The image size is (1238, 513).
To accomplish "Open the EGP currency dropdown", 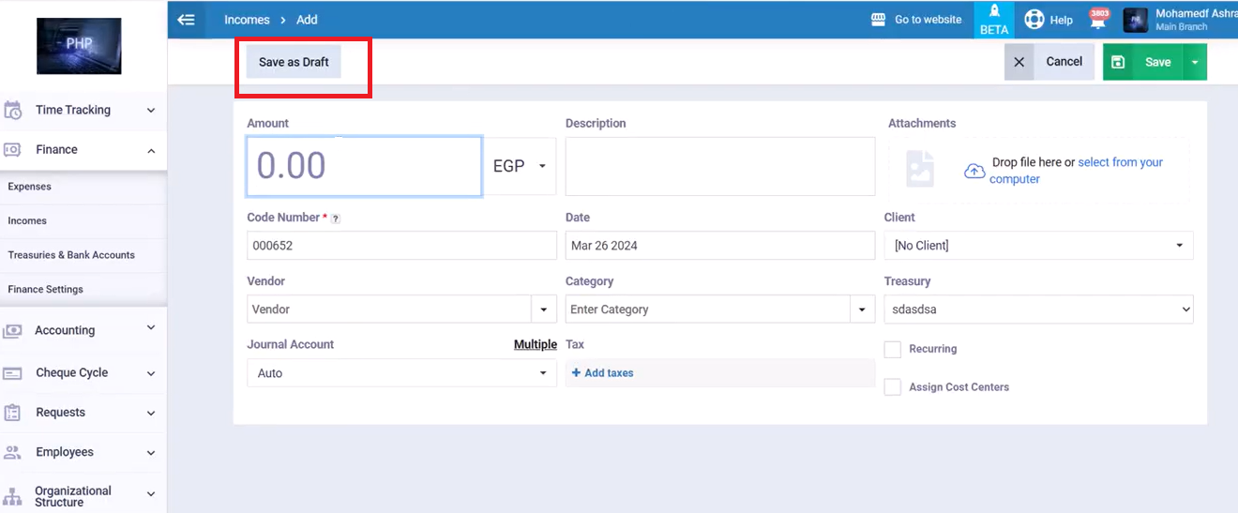I will point(520,166).
